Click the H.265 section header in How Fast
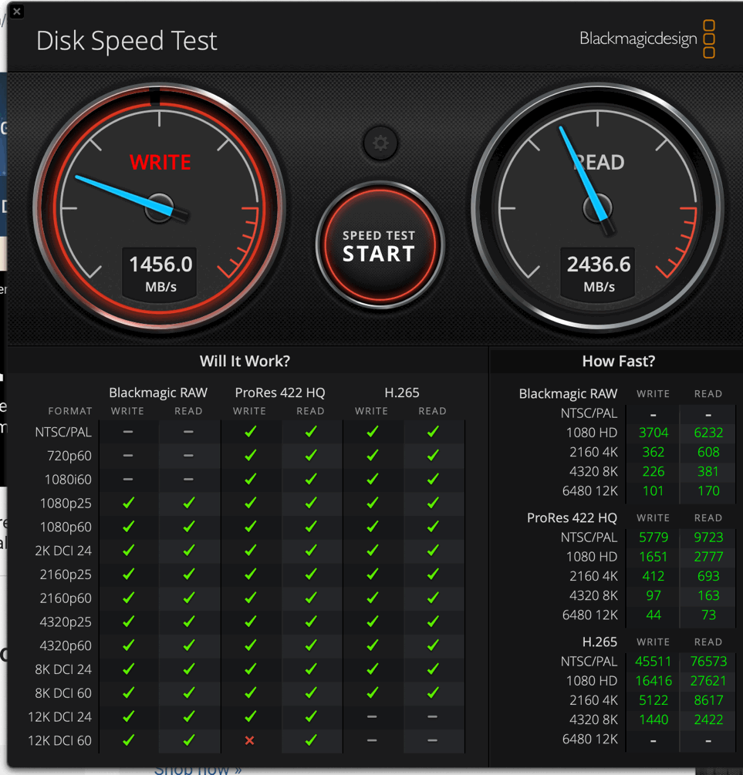 coord(599,642)
